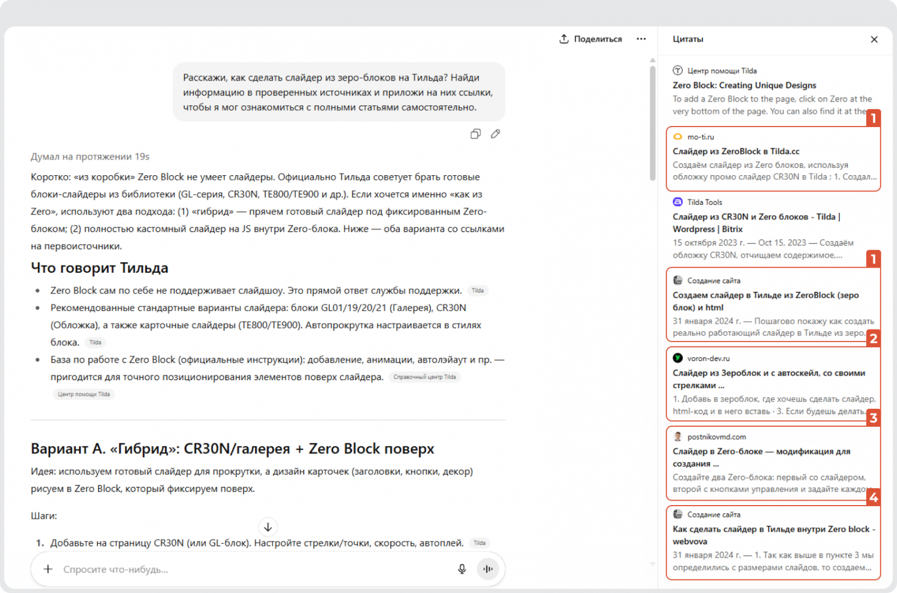Click the "Вариант А. «Гибрид»" heading

pyautogui.click(x=233, y=449)
